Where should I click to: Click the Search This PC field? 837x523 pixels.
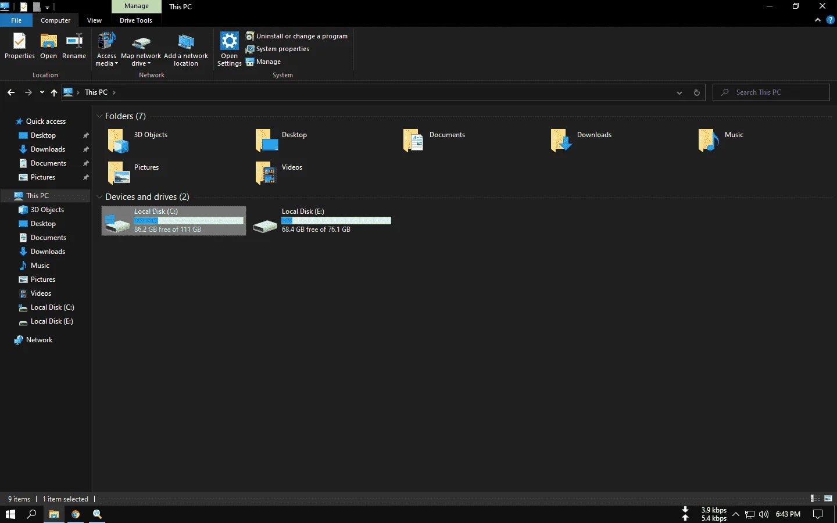point(771,92)
